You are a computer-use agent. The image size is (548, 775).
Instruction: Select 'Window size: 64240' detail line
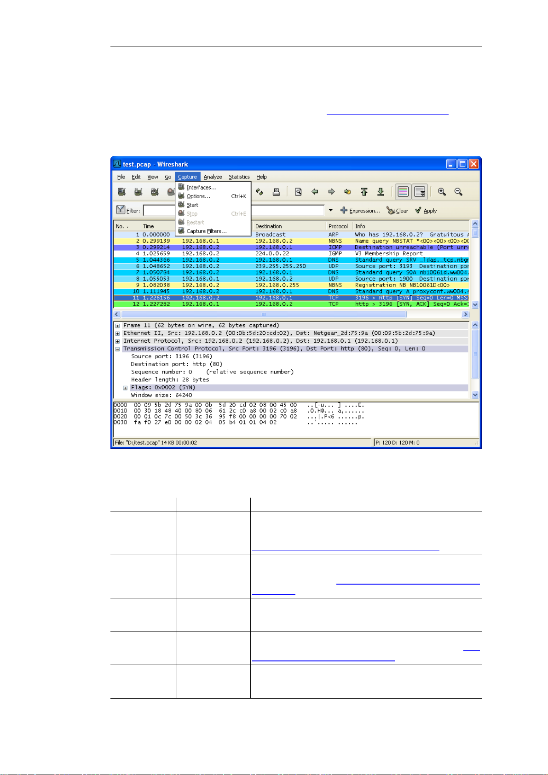(x=162, y=395)
